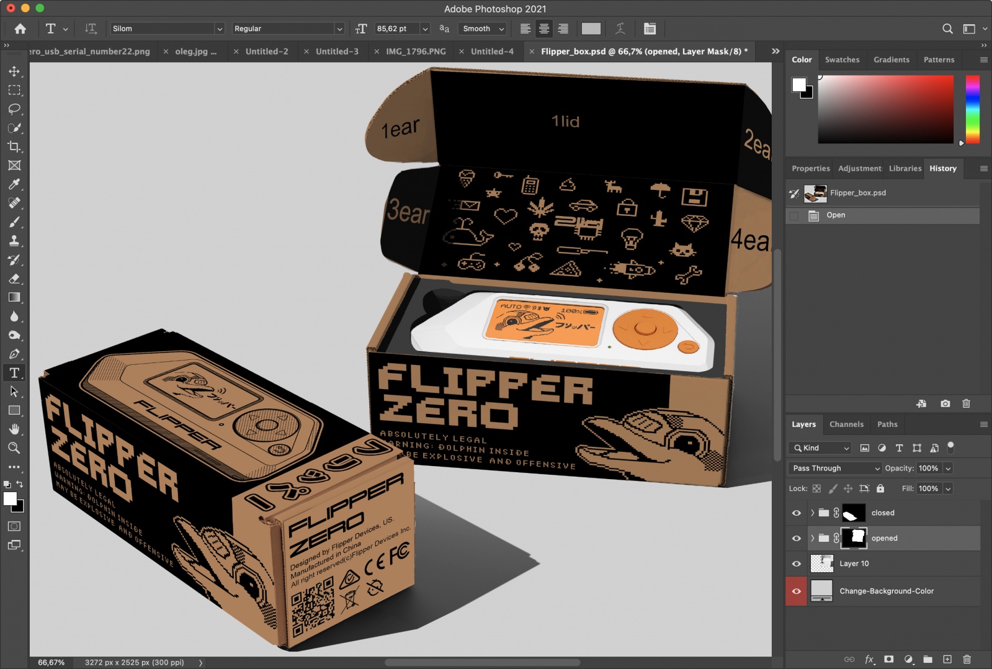Select the Open history state
The image size is (992, 669).
pyautogui.click(x=883, y=215)
